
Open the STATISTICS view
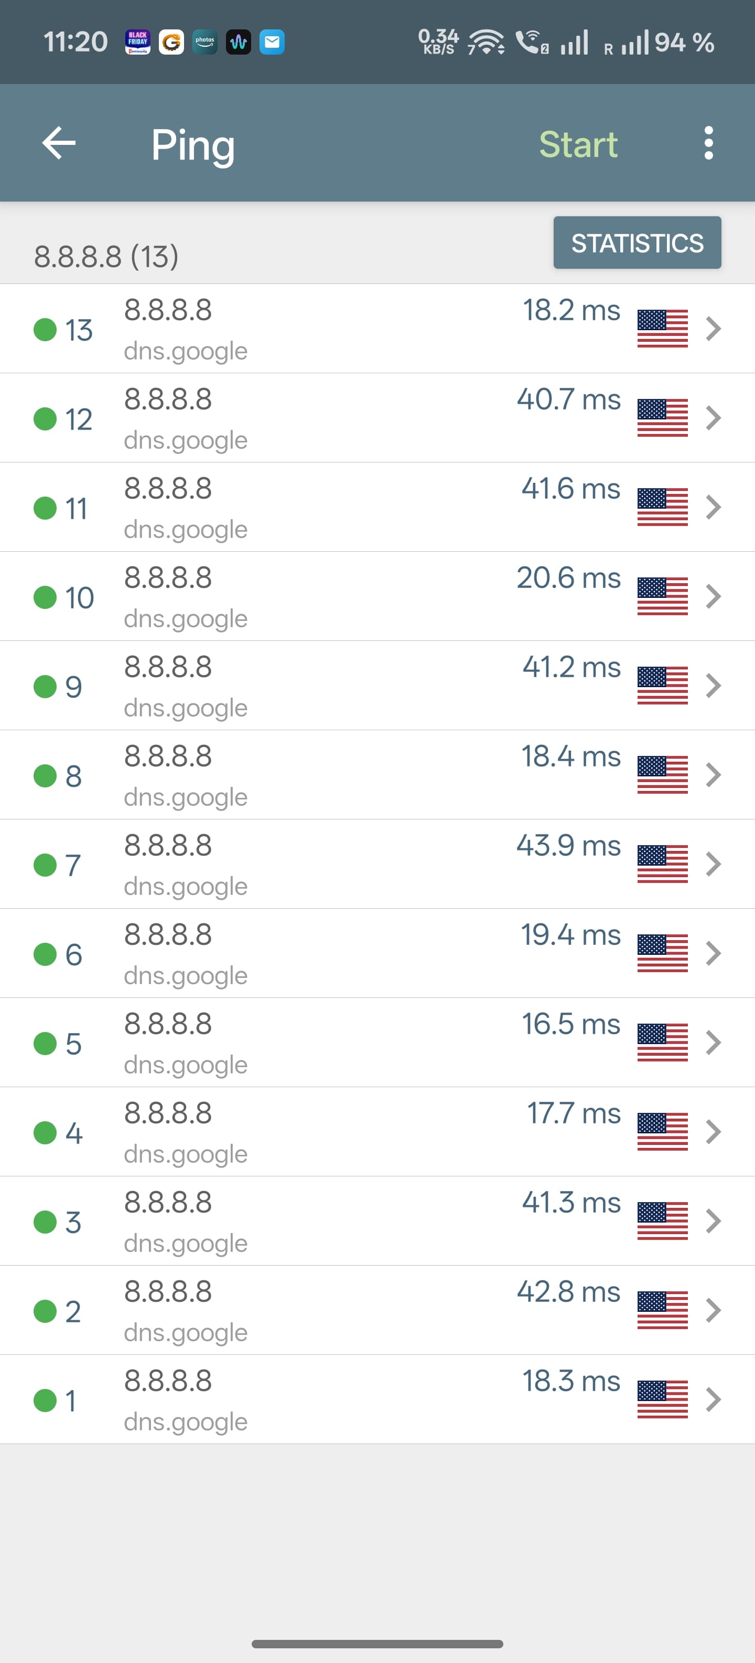637,243
